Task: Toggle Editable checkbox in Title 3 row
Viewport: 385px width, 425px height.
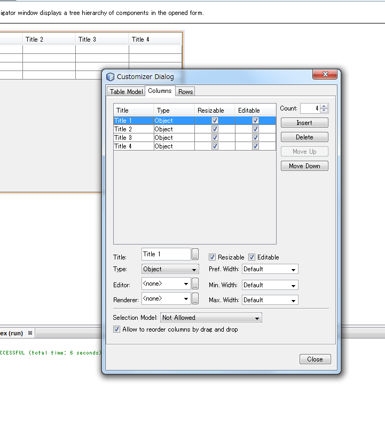Action: 255,137
